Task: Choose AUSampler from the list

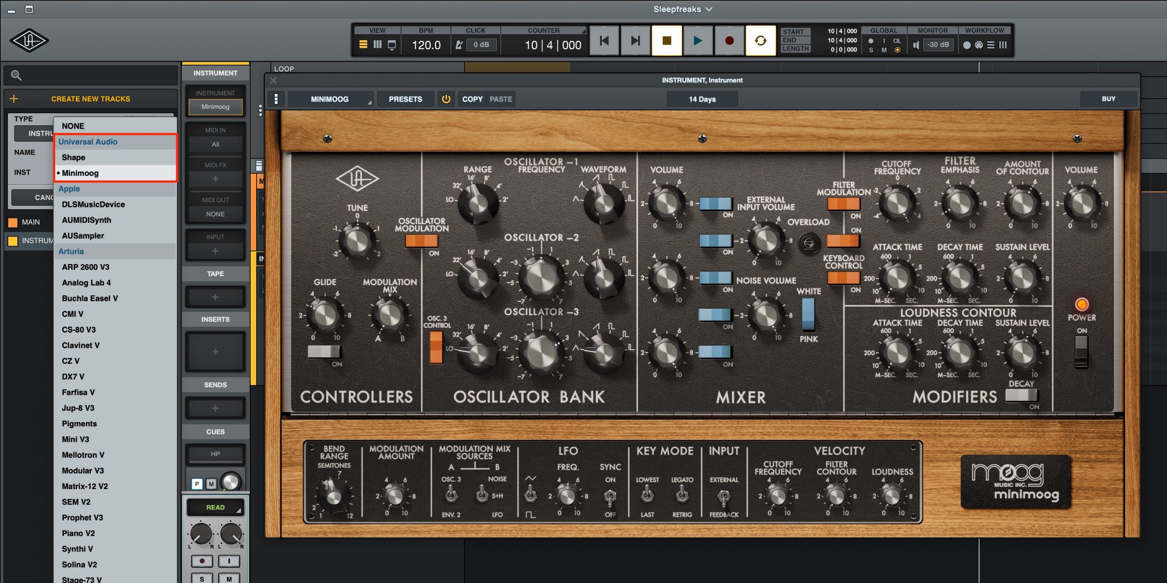Action: (115, 236)
